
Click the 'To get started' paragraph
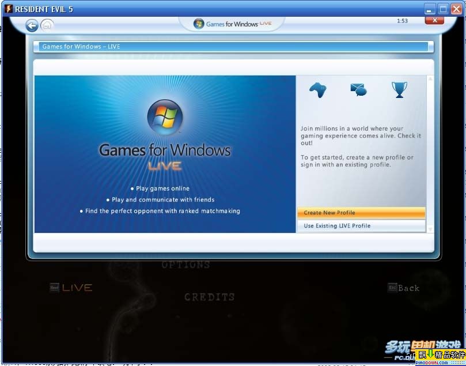(x=357, y=161)
